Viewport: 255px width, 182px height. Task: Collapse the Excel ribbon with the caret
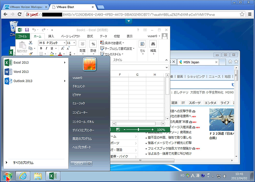point(166,60)
